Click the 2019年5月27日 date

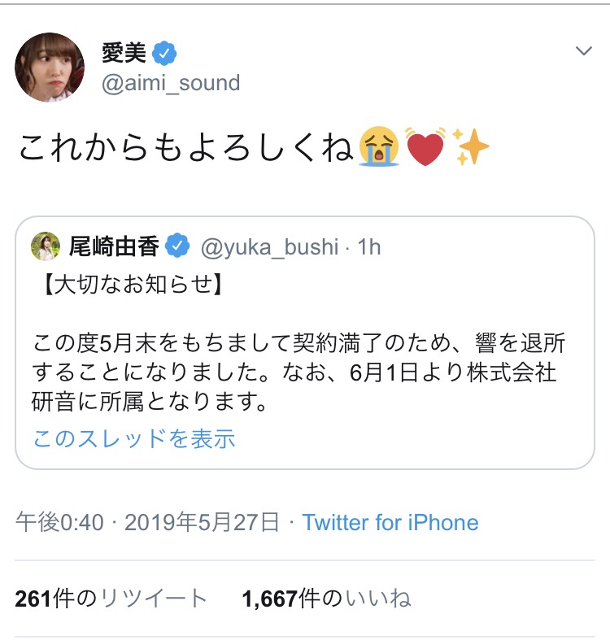pos(202,521)
